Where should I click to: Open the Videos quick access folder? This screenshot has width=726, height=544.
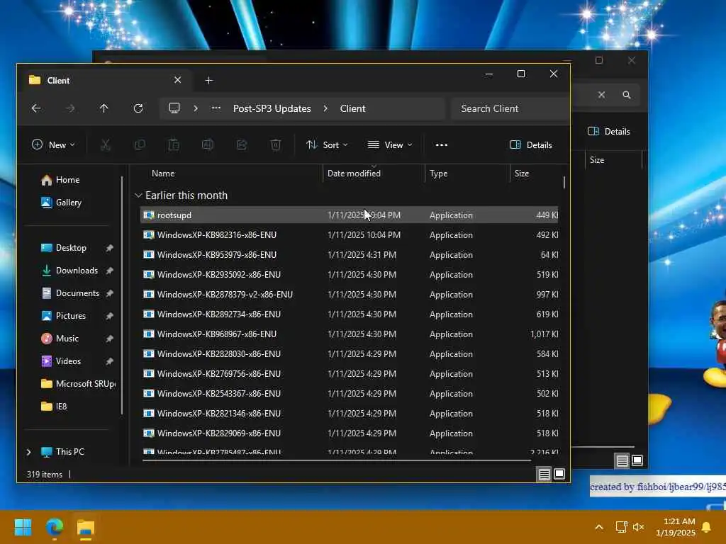pyautogui.click(x=68, y=361)
